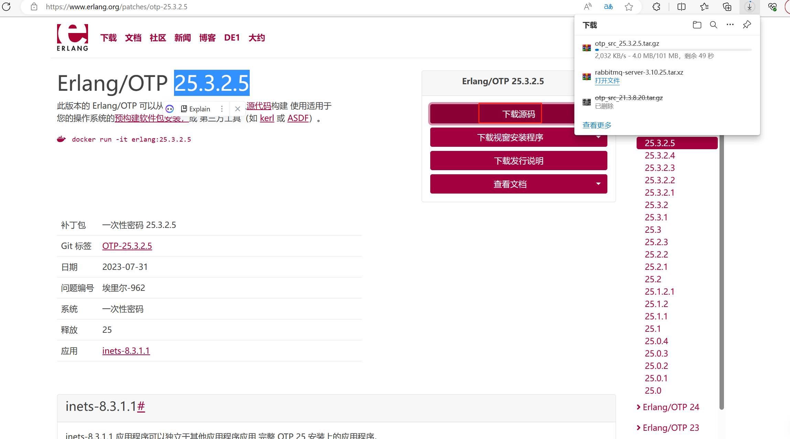790x439 pixels.
Task: Close the Explain popup toolbar
Action: click(x=237, y=109)
